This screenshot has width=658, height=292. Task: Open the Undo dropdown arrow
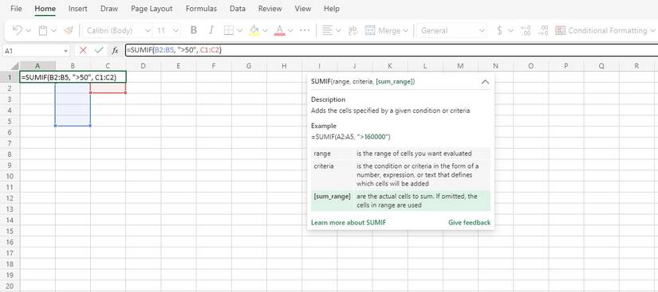point(29,30)
